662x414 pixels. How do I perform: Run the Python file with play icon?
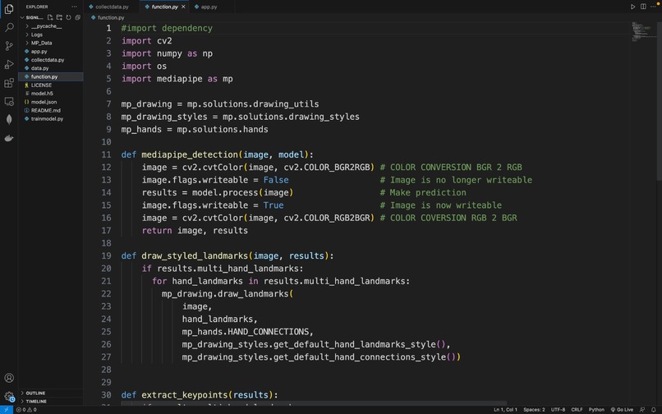tap(632, 7)
